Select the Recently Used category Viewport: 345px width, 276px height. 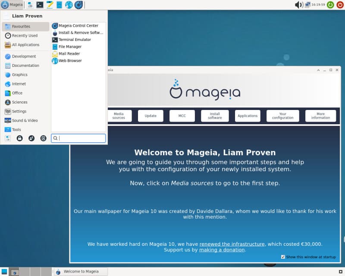pyautogui.click(x=25, y=36)
